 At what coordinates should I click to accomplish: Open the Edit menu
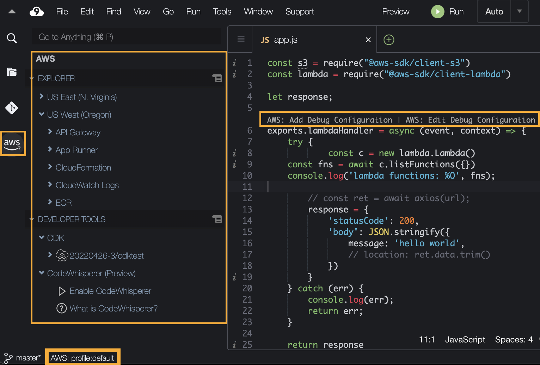[x=87, y=12]
